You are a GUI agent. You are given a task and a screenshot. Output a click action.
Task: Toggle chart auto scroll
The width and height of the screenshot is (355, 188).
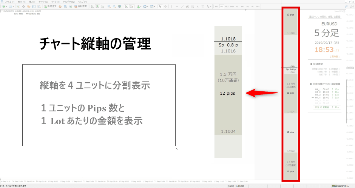point(126,6)
